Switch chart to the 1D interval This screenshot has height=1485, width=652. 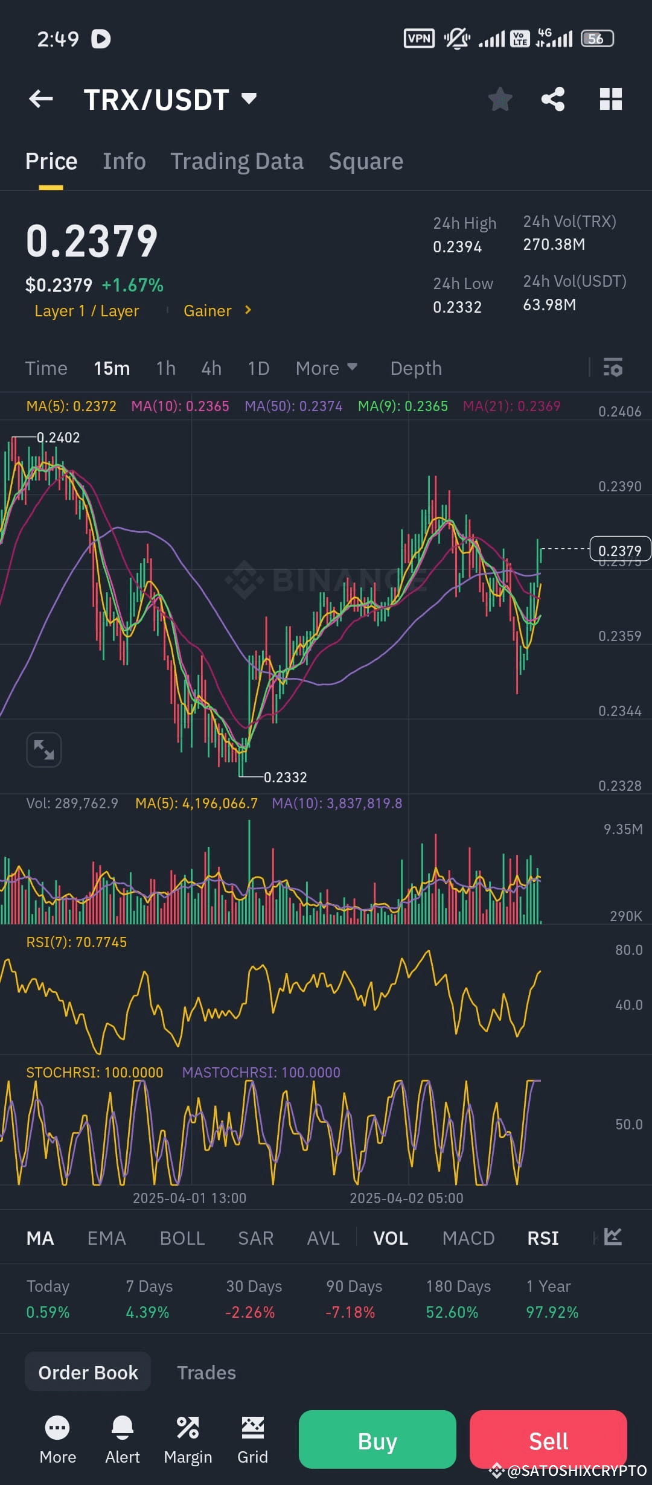(258, 368)
